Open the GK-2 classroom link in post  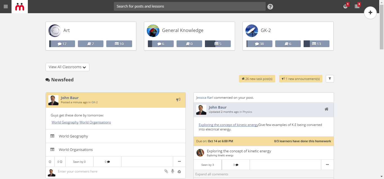(x=95, y=102)
